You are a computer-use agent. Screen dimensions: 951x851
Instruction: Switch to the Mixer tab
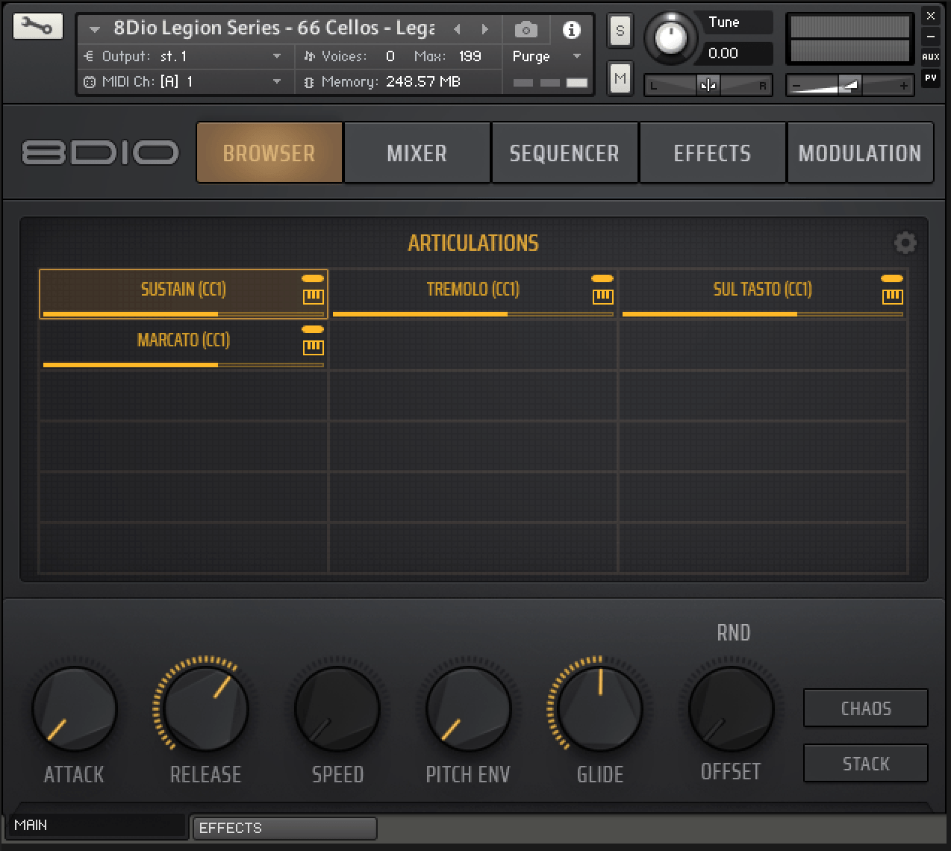417,153
